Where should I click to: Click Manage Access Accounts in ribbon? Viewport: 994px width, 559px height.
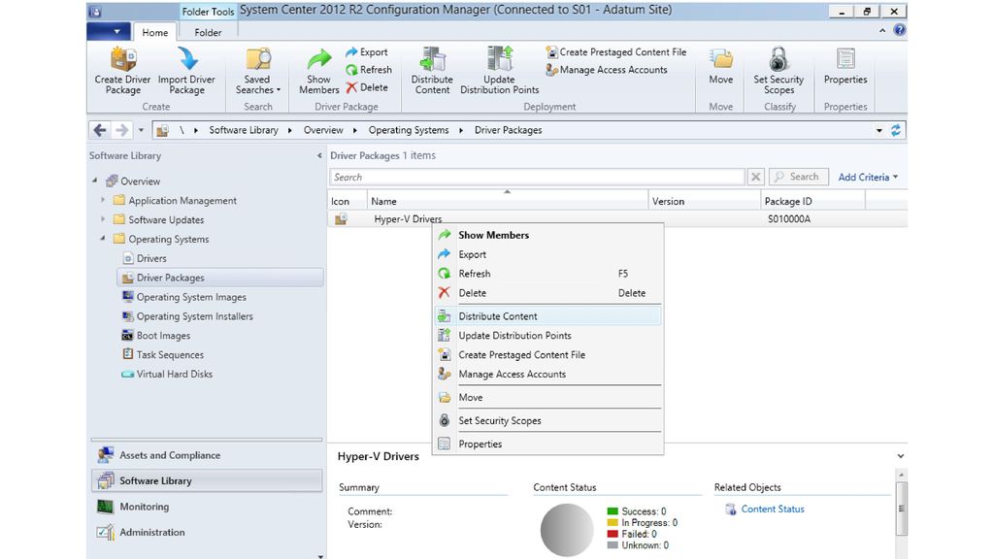(x=607, y=70)
